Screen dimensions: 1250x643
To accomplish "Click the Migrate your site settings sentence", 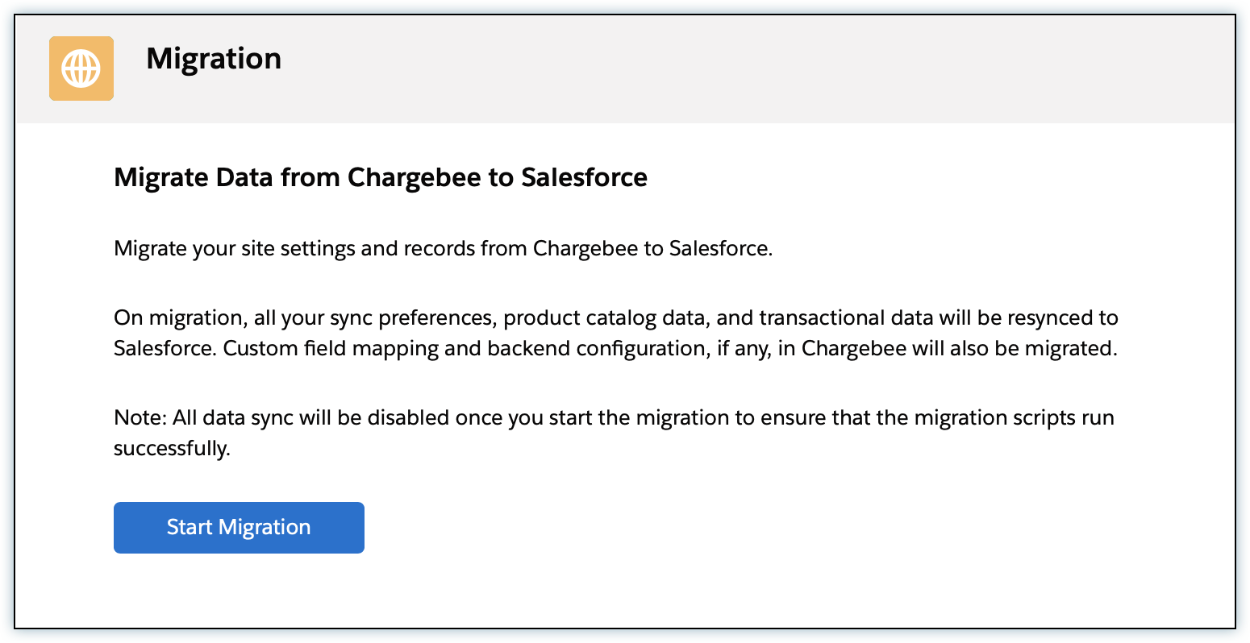I will tap(443, 248).
